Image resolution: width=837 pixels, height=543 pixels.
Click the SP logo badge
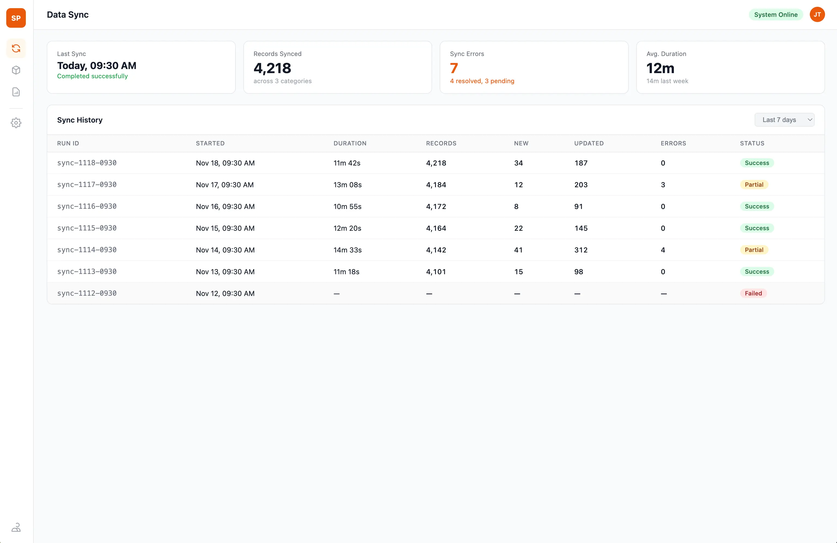click(x=16, y=18)
